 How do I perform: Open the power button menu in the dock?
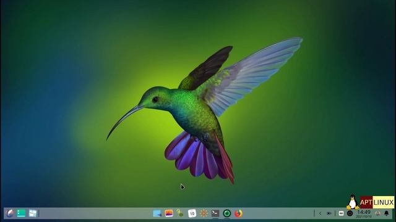(x=350, y=213)
